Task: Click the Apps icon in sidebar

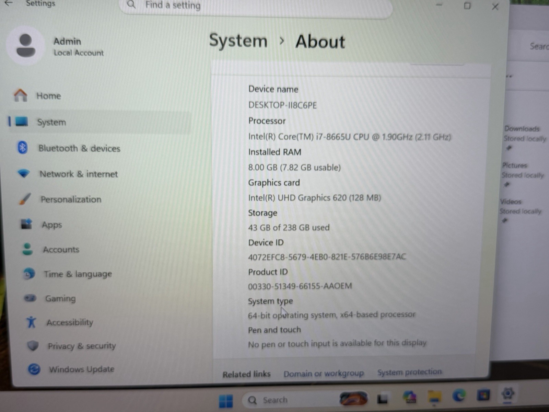Action: [26, 224]
